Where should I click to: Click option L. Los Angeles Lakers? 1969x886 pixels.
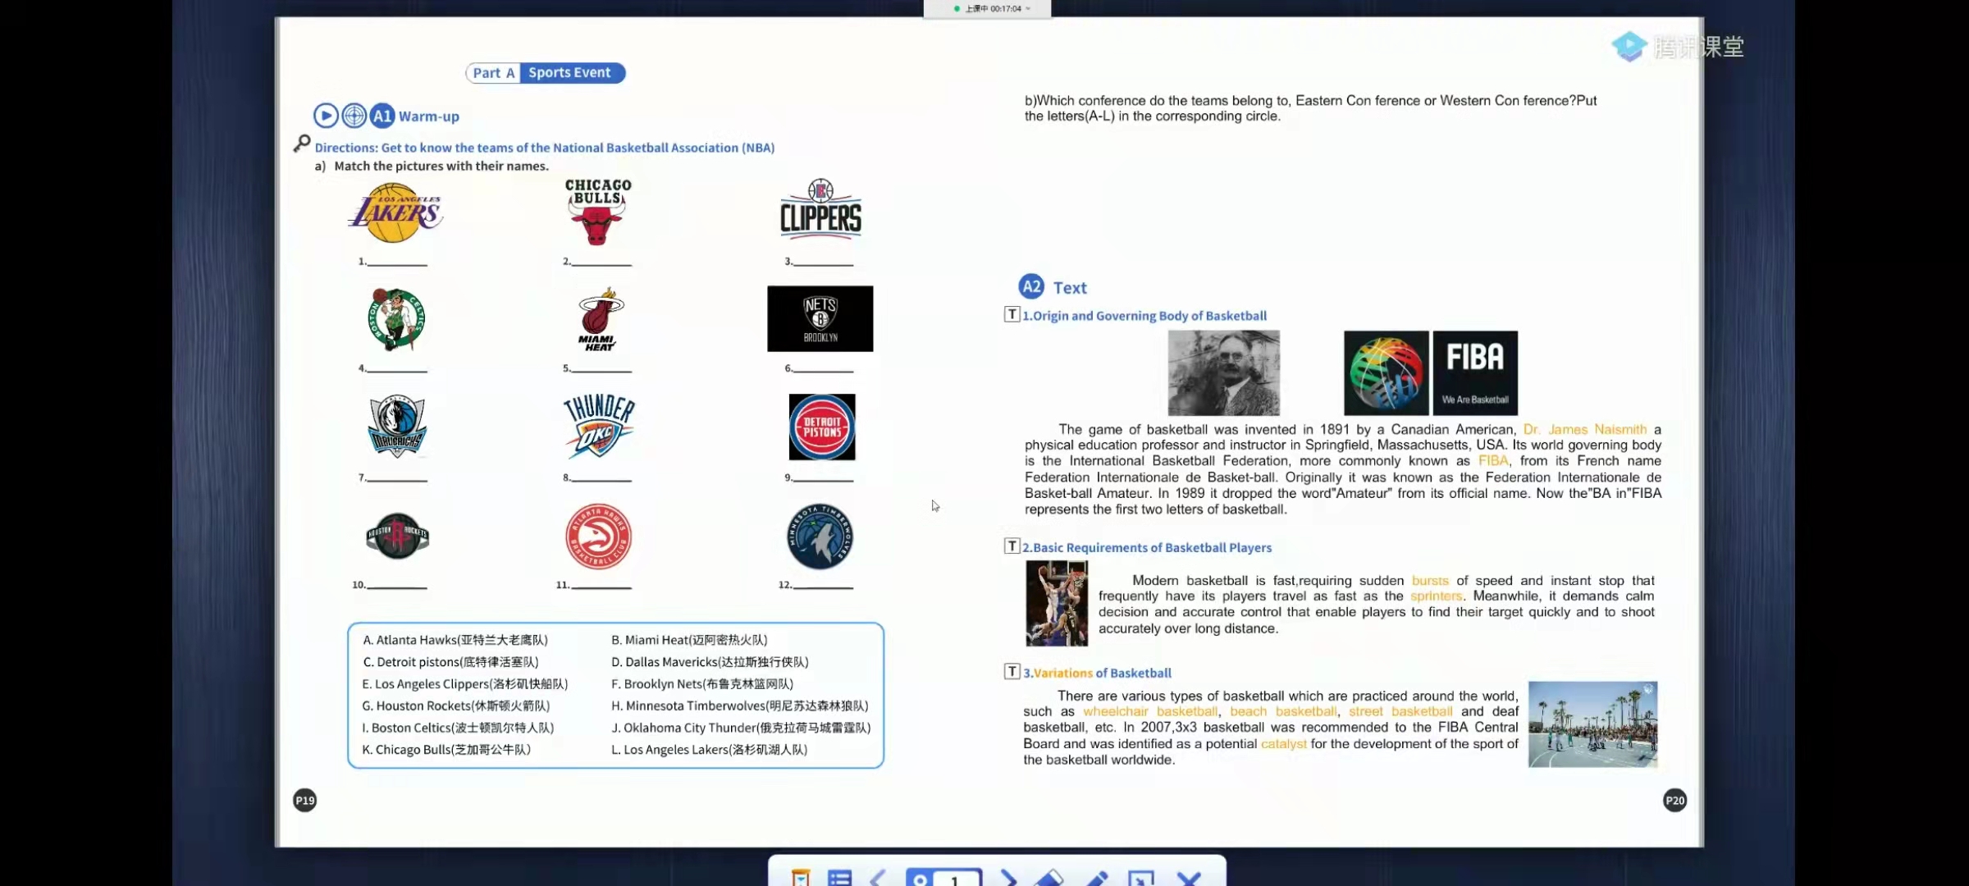point(710,750)
